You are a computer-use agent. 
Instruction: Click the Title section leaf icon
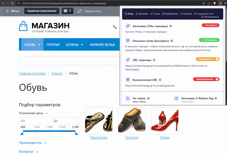coord(128,26)
